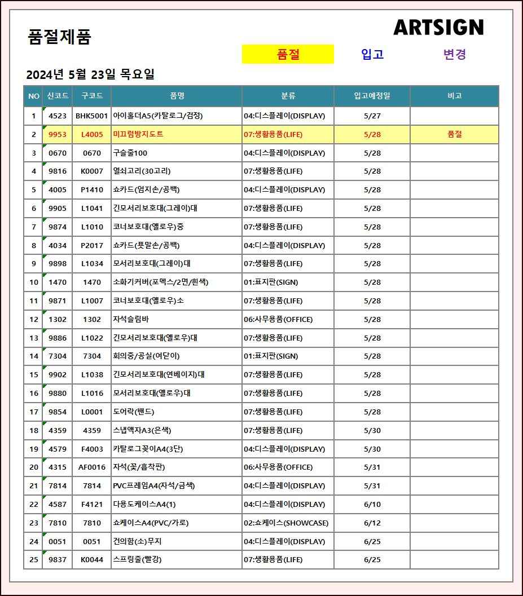Click the 비고 column header

(454, 96)
